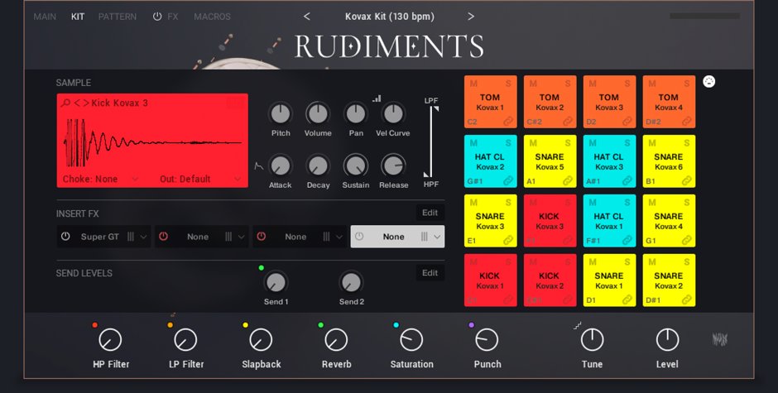Screen dimensions: 778x393
Task: Solo the SNARE Kovax 5 pad
Action: tap(568, 143)
